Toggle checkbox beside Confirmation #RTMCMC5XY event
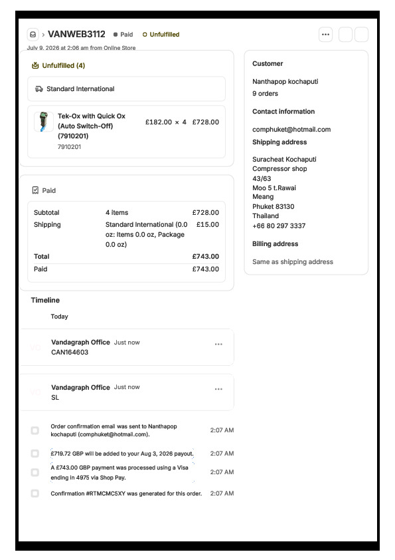395x560 pixels. click(x=35, y=493)
